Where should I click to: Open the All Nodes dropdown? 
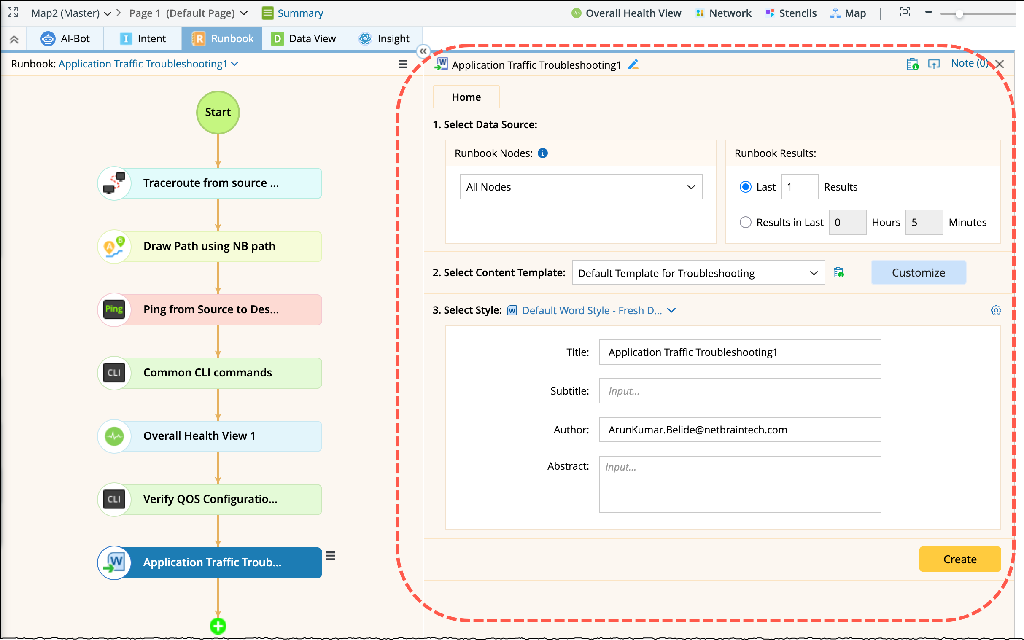581,187
